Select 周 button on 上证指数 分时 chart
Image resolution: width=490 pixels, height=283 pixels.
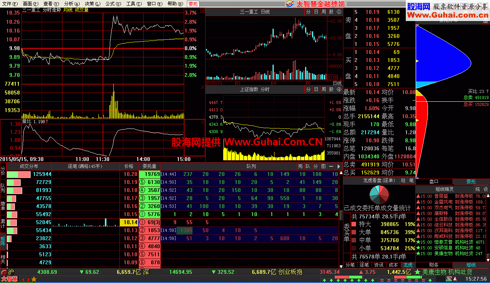tap(324, 89)
